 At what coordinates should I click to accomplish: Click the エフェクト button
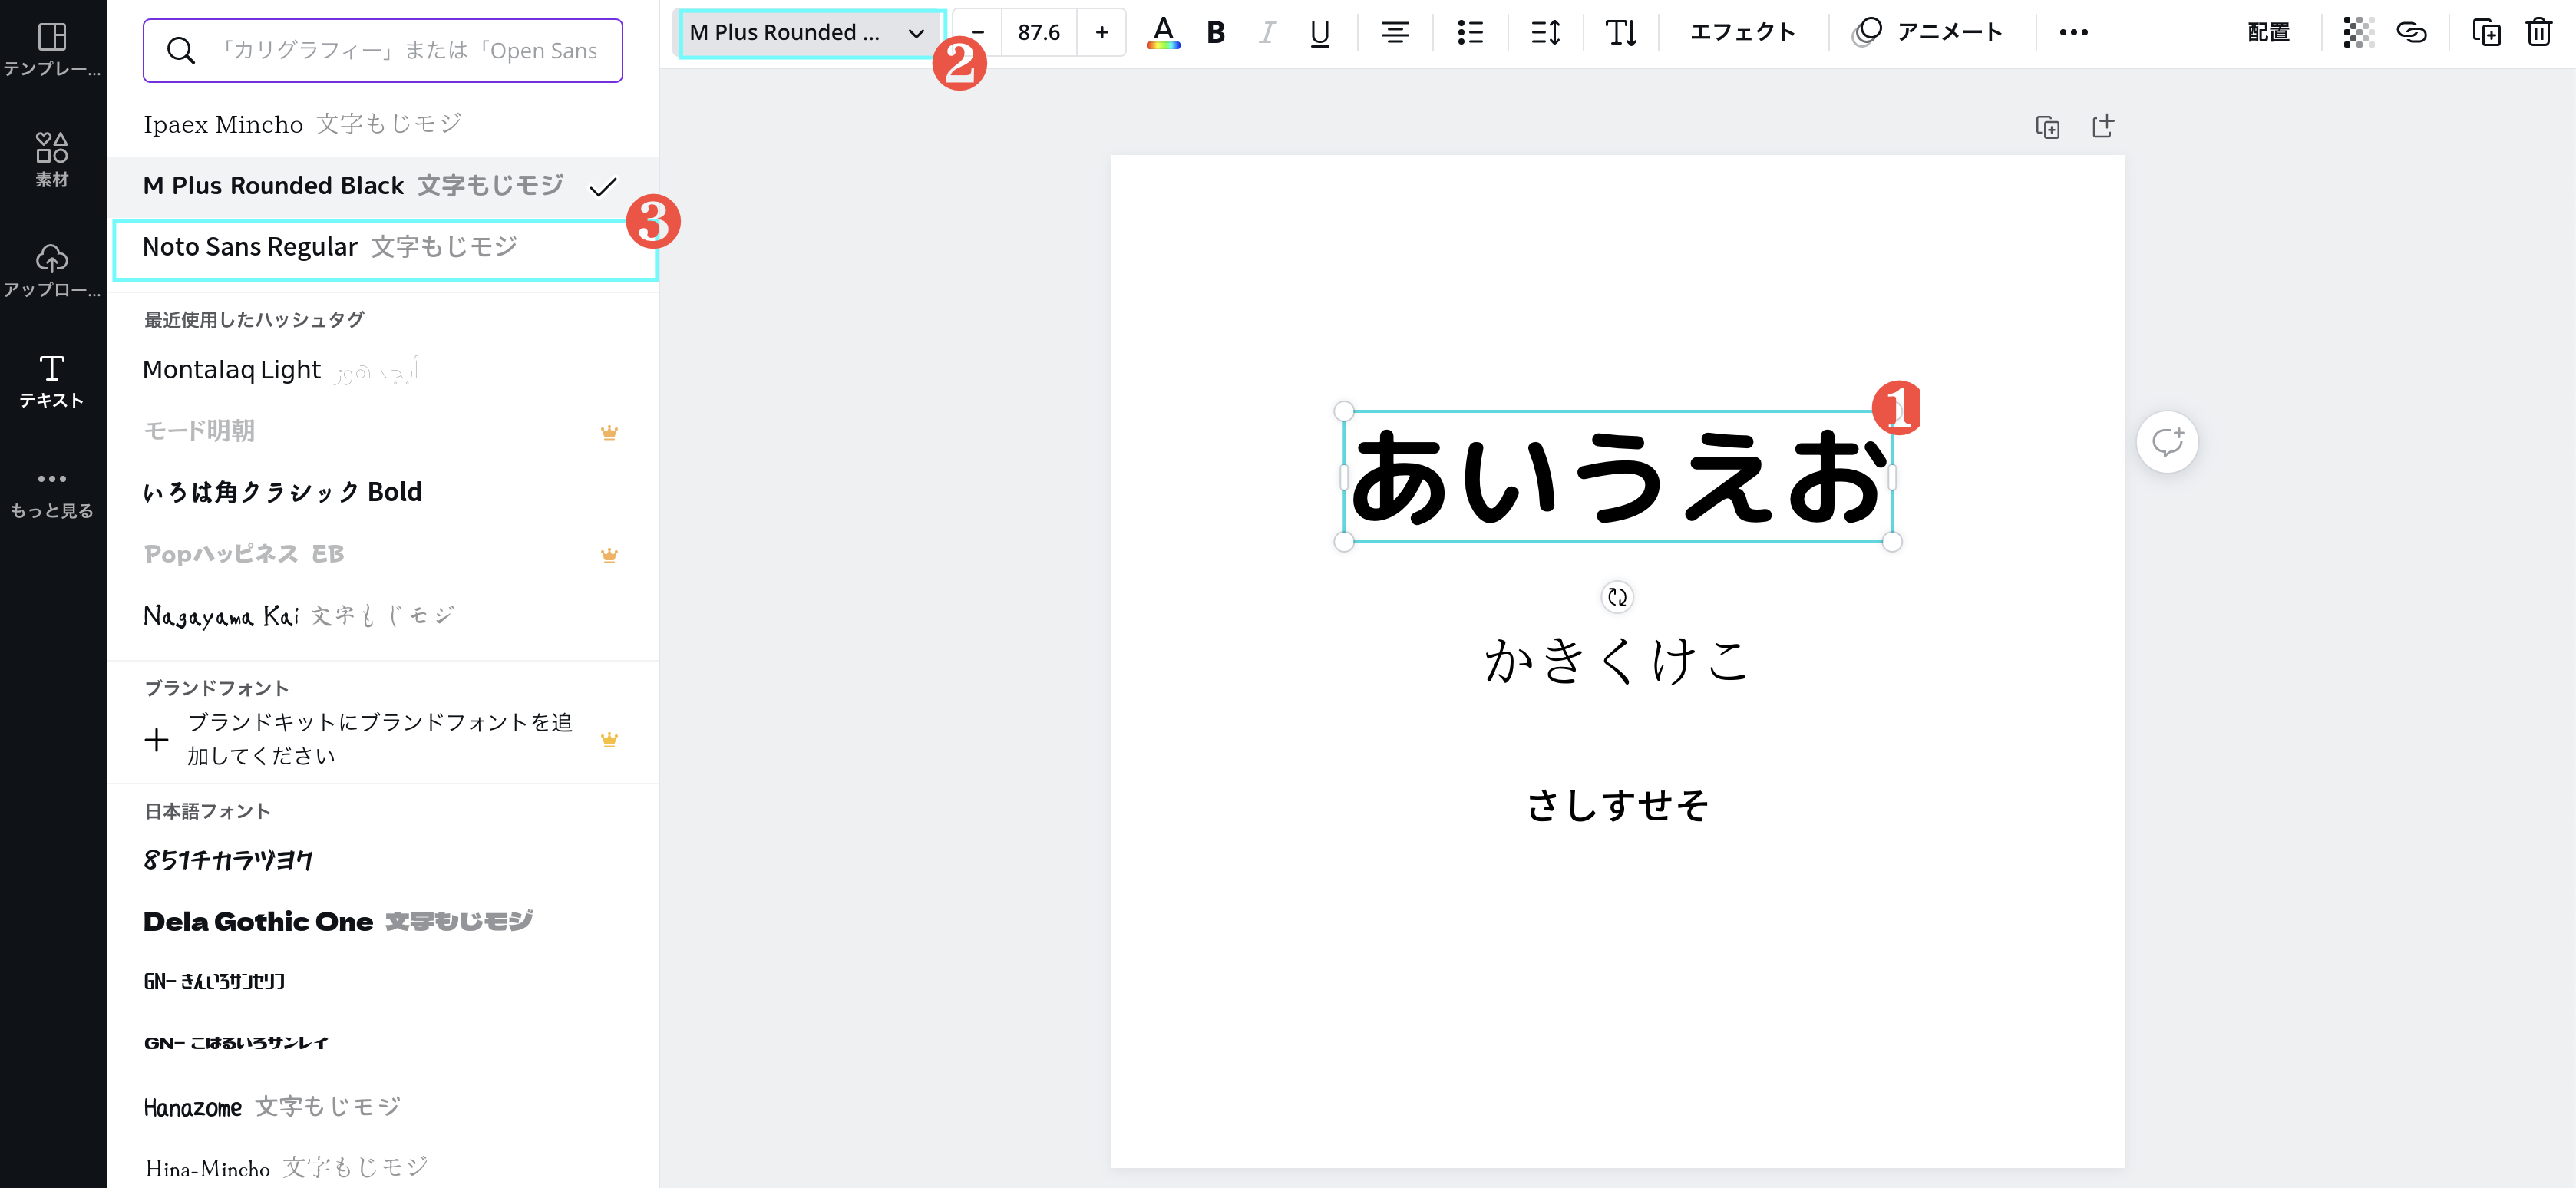[x=1742, y=32]
